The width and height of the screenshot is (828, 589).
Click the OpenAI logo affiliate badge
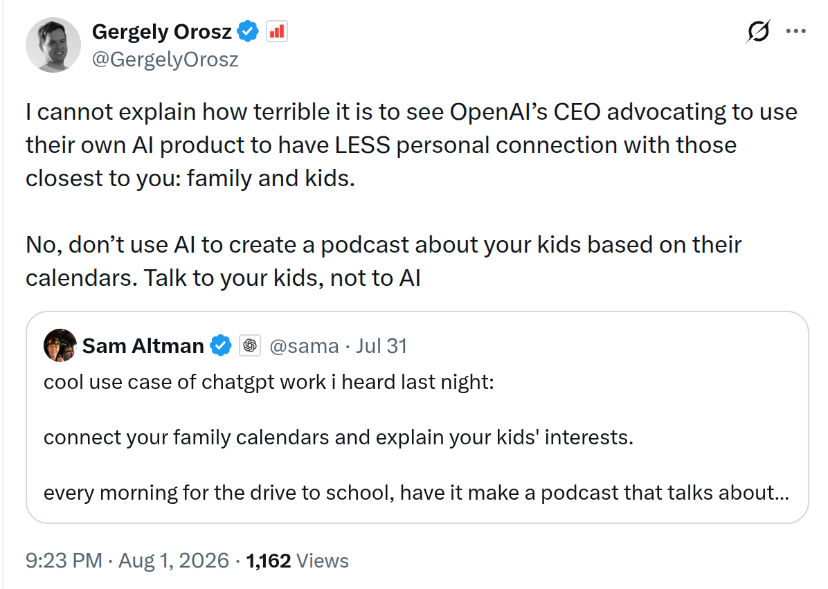(250, 345)
